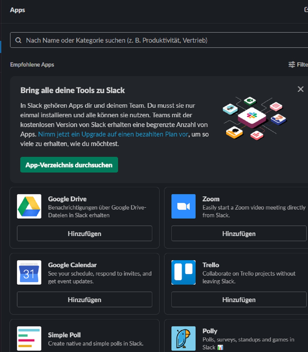Click the Google Calendar app icon

[29, 272]
